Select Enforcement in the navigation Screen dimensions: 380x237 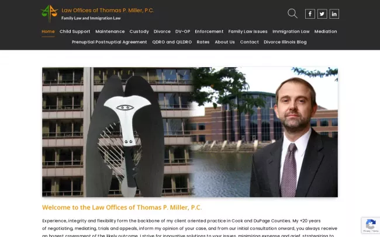pos(209,32)
